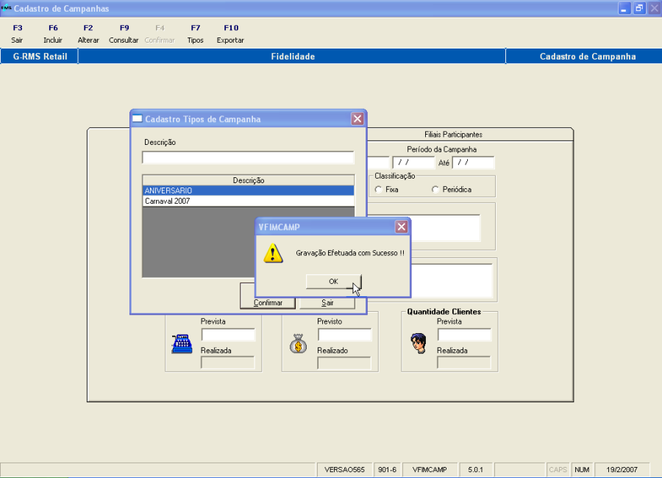Click the F7 Tipos toolbar command
This screenshot has height=478, width=662.
tap(195, 34)
